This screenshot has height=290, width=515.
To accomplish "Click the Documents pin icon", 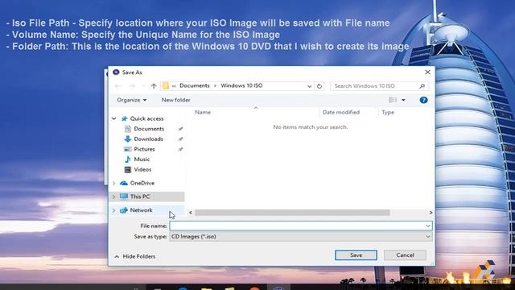I will coord(180,129).
